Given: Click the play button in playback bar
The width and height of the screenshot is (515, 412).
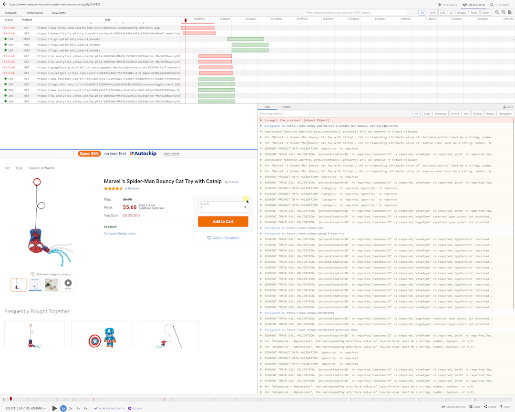Looking at the screenshot, I should (54, 408).
